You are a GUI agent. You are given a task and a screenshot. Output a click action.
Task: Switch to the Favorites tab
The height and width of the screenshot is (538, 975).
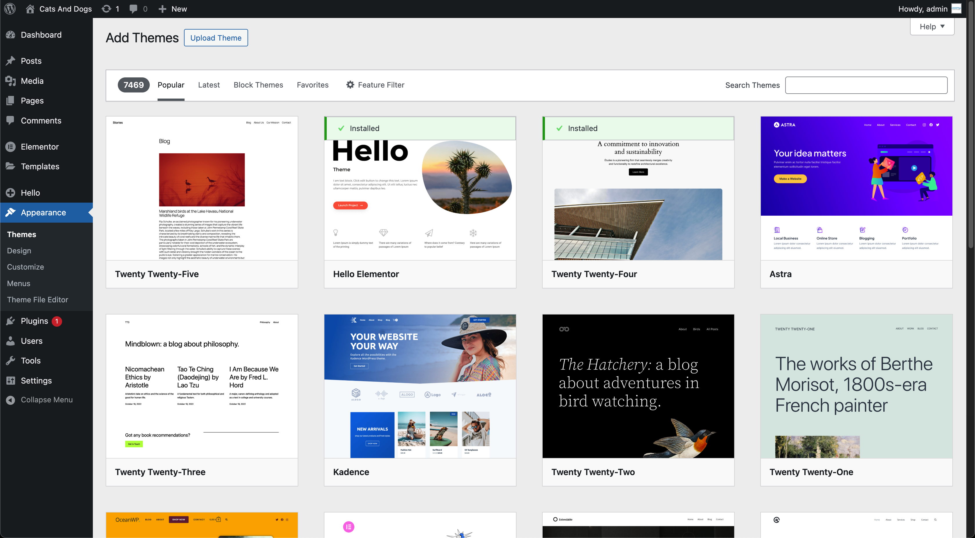313,85
